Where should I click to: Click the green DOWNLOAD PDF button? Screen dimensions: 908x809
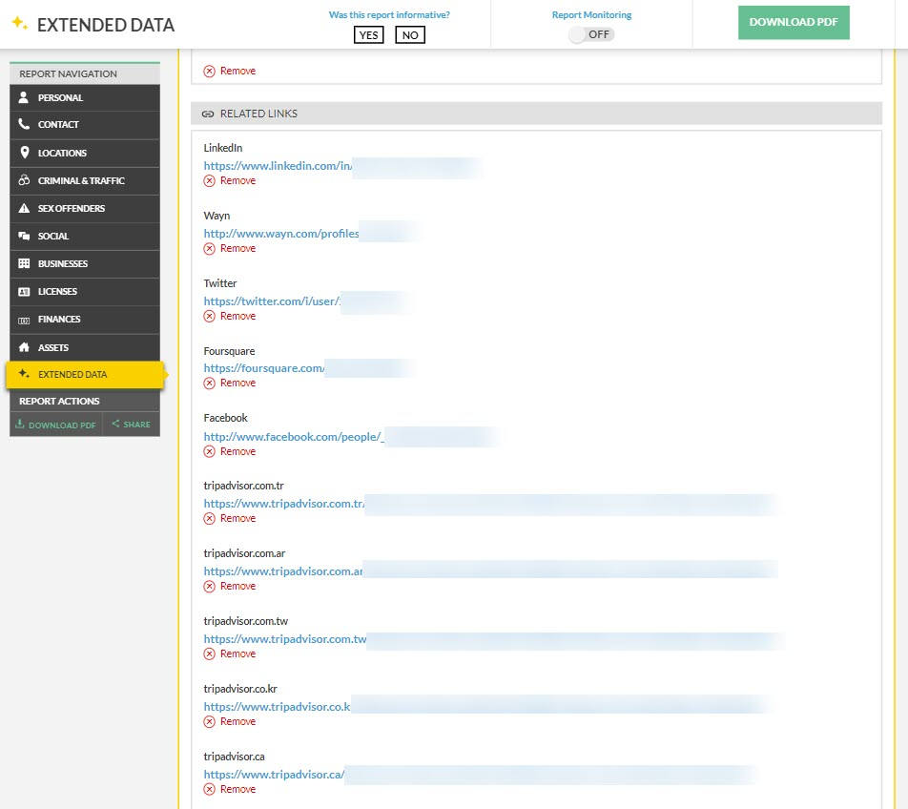pos(794,22)
